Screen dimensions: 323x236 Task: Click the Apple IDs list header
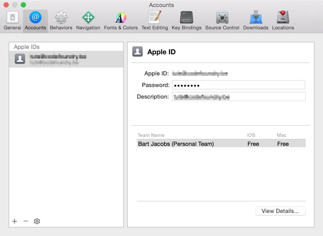click(26, 47)
